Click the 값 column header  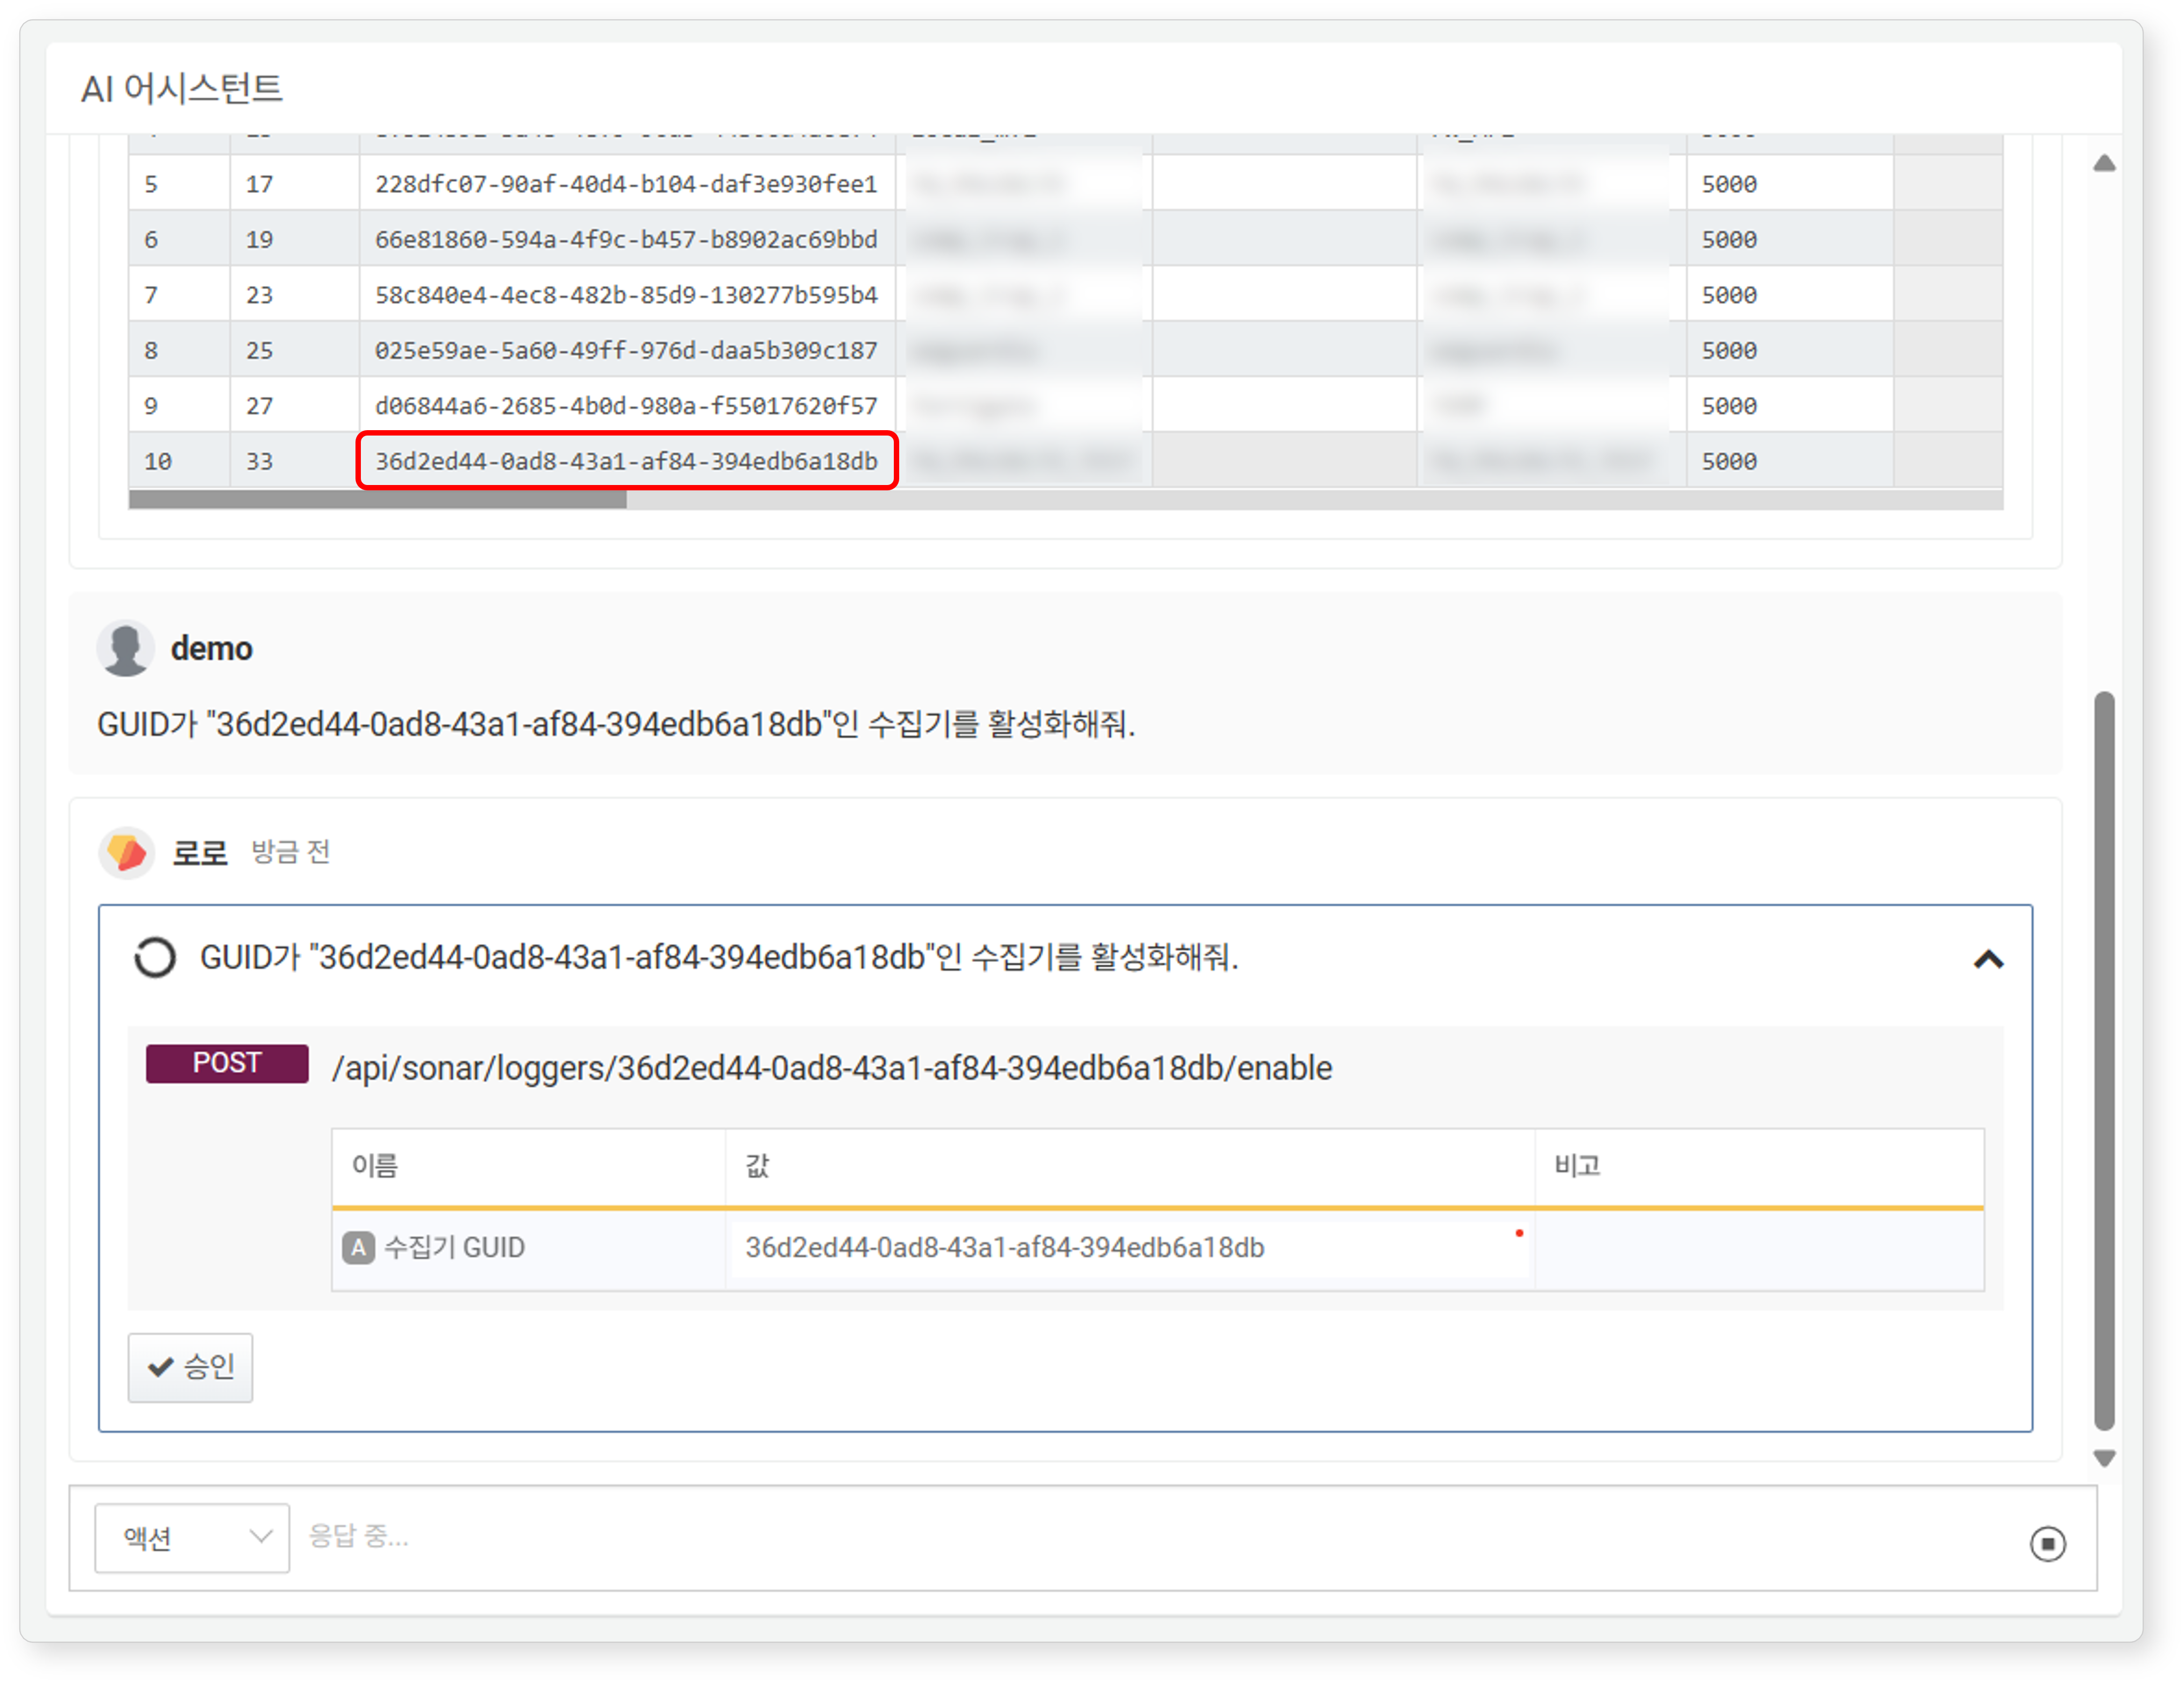[1130, 1166]
